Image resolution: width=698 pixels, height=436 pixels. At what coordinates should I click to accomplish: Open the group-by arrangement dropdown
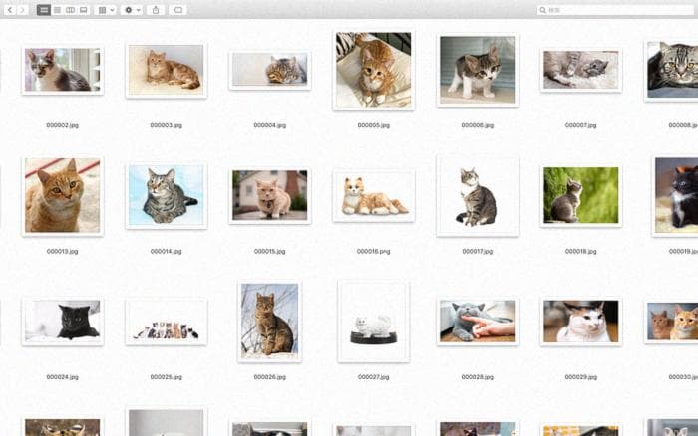(106, 10)
